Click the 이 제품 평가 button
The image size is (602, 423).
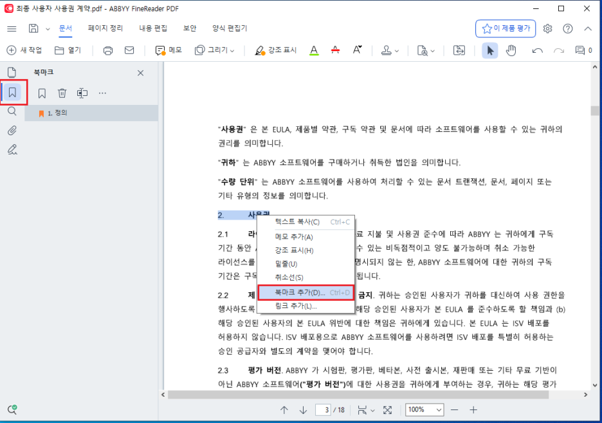pos(506,28)
